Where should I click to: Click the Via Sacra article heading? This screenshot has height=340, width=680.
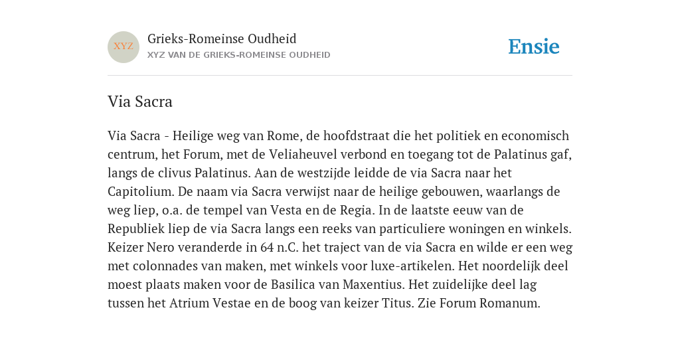[x=140, y=102]
